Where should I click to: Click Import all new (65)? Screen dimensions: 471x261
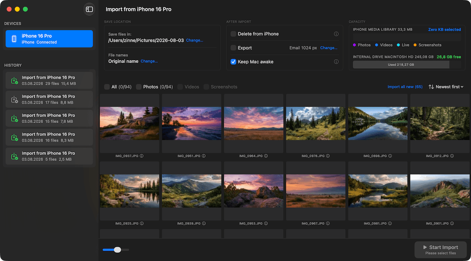tap(405, 87)
